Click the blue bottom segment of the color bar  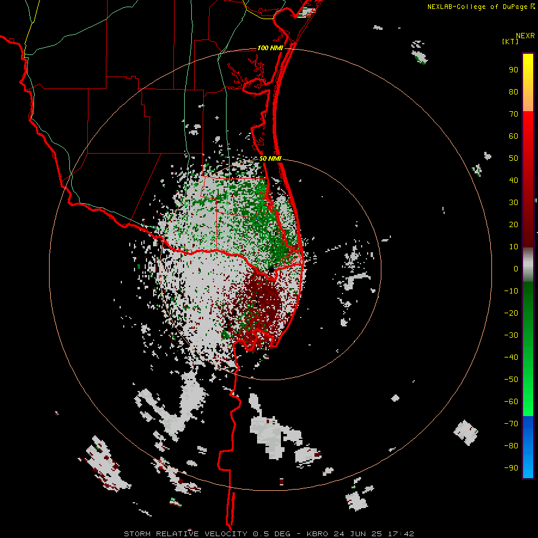pos(528,447)
